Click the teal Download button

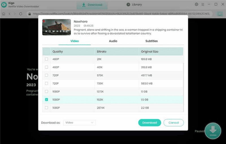tap(150, 123)
